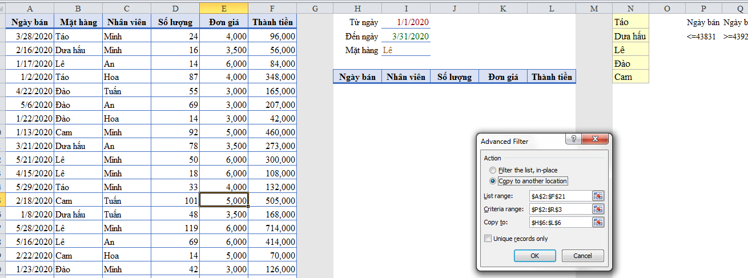Image resolution: width=748 pixels, height=278 pixels.
Task: Select column E header
Action: [224, 7]
